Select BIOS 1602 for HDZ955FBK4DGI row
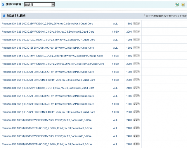The image size is (187, 148). tap(129, 96)
